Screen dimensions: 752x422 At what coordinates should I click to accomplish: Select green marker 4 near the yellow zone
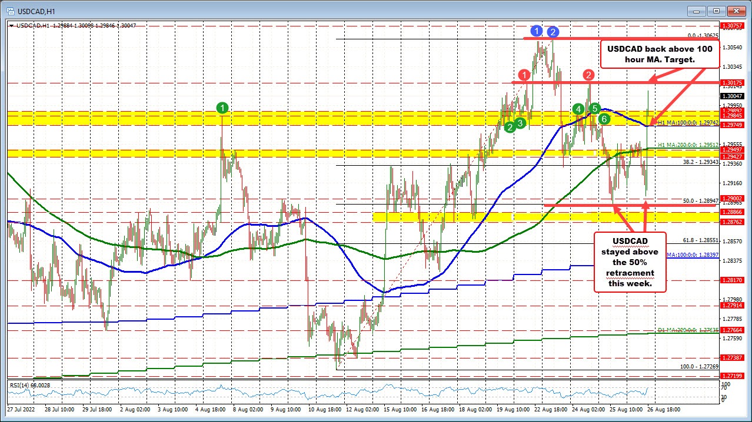click(x=578, y=109)
